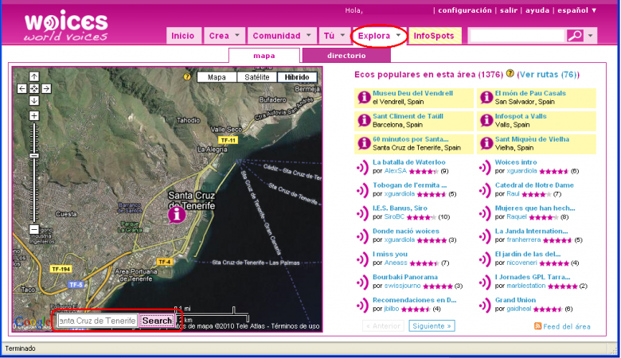Pan the map down with the arrow
Image resolution: width=621 pixels, height=358 pixels.
[34, 100]
